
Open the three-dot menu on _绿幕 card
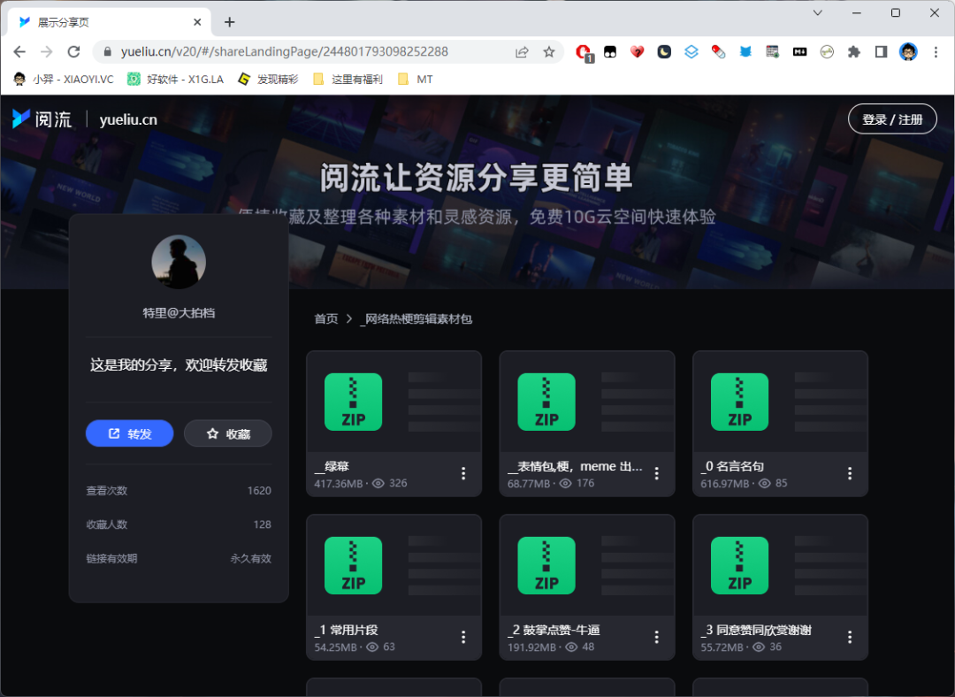coord(463,473)
